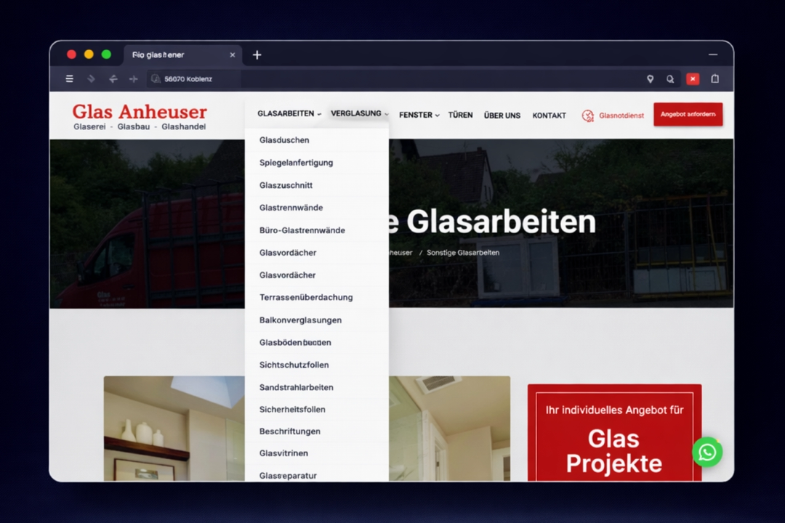Open the browser search icon
Image resolution: width=785 pixels, height=523 pixels.
(669, 78)
